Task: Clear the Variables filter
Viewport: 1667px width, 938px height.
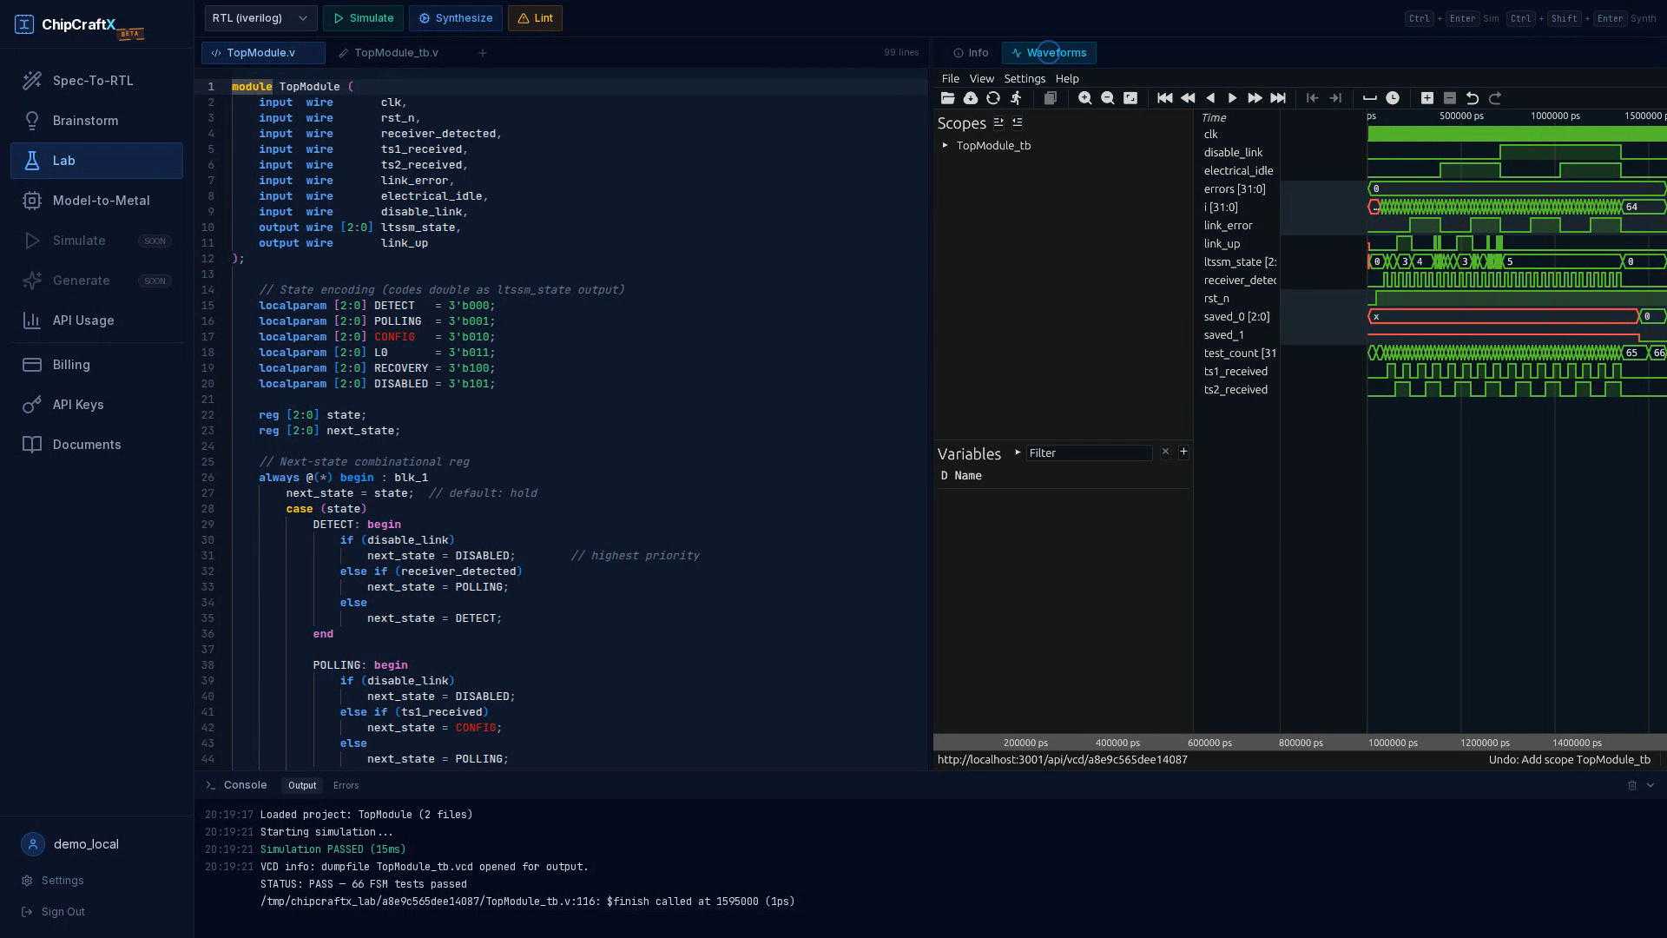Action: pos(1165,452)
